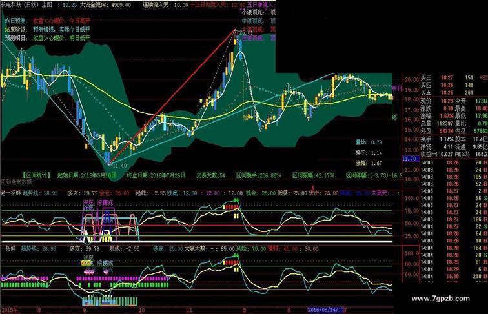Viewport: 488px width, 314px height.
Task: Select the 涨跌 0.30 value
Action: (x=437, y=108)
